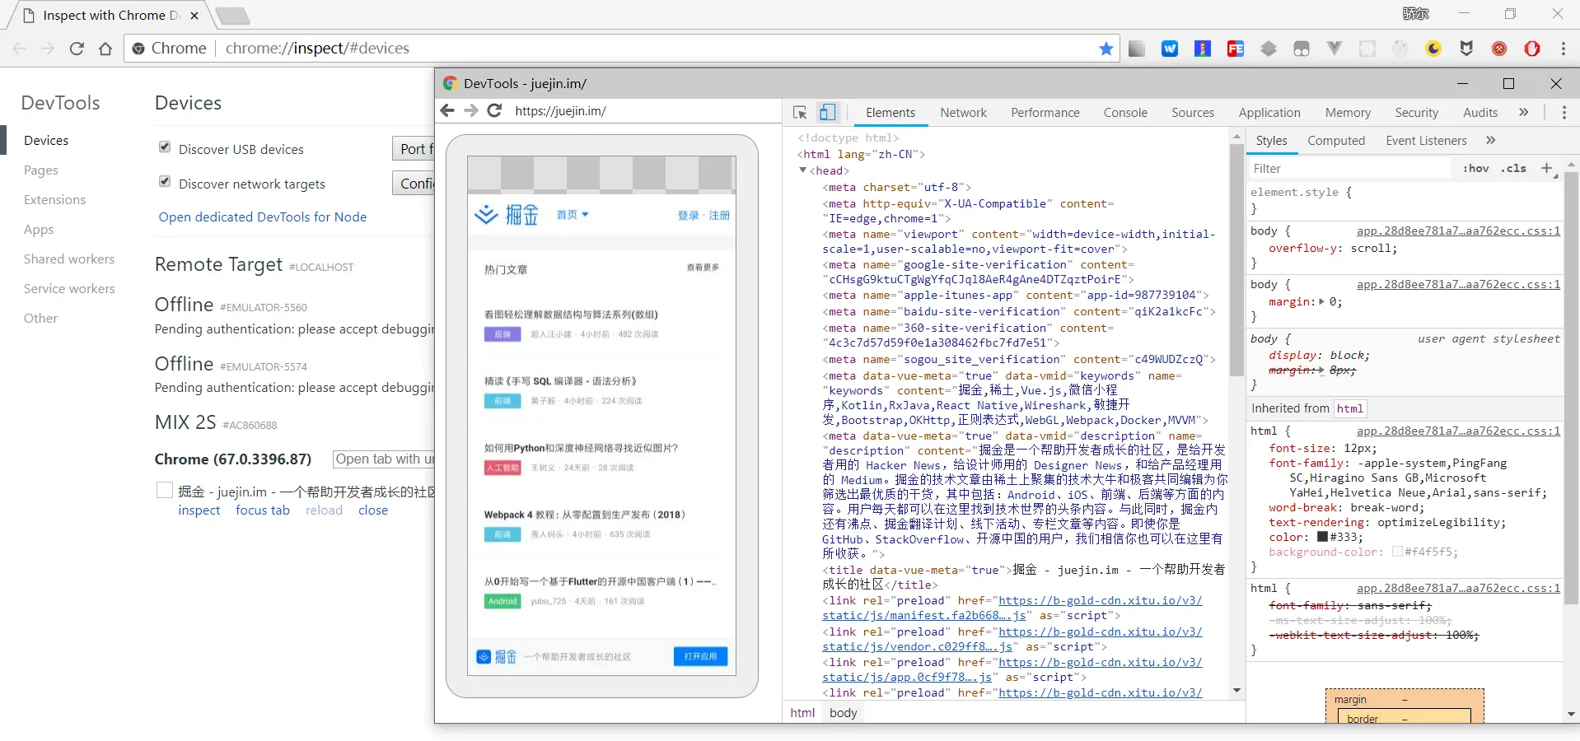Screen dimensions: 1580x741
Task: Click the Elements panel scrollbar down arrow
Action: [1236, 691]
